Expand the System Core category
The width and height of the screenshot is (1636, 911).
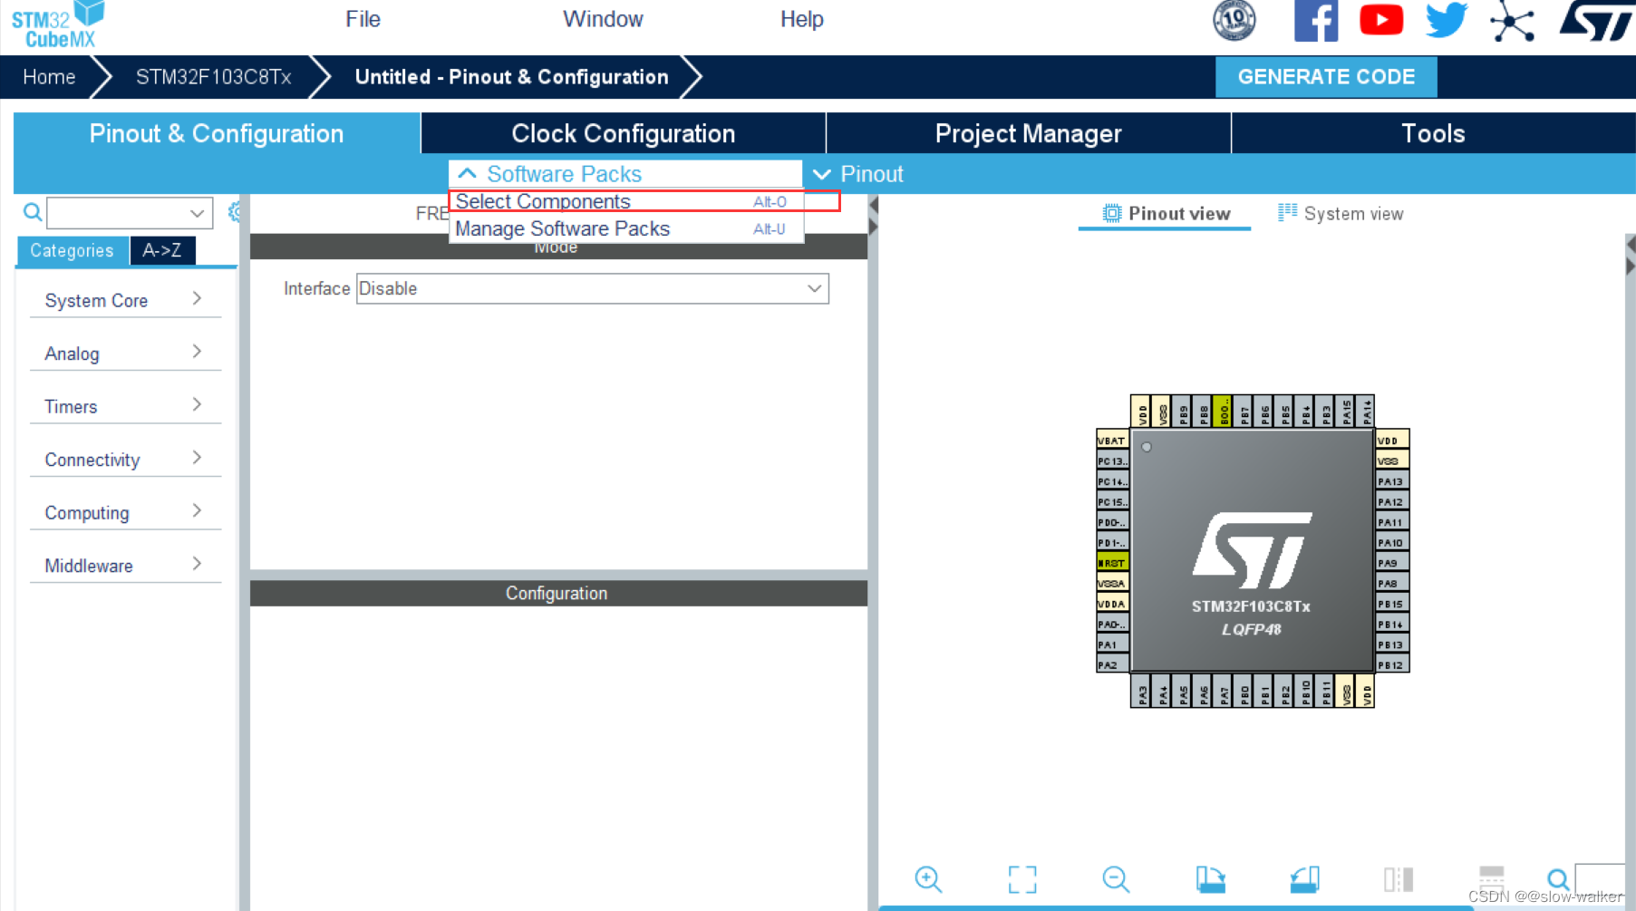(x=124, y=299)
